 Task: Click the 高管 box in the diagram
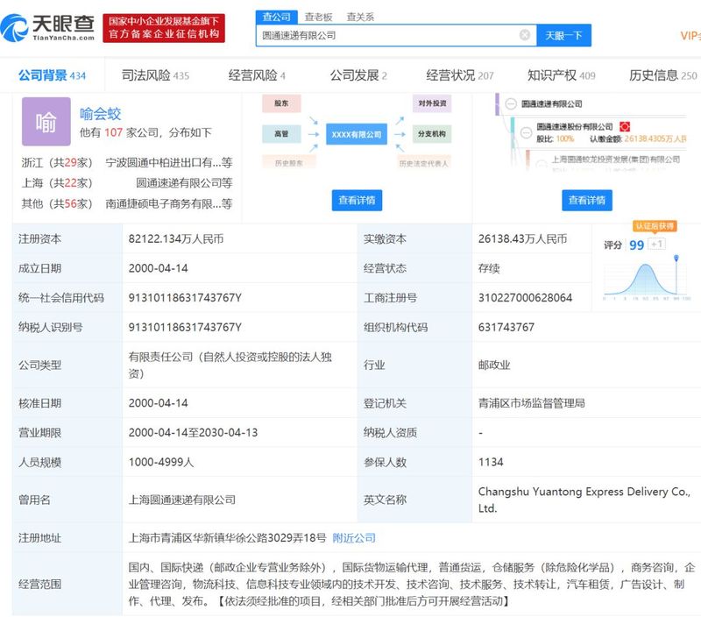tap(281, 134)
